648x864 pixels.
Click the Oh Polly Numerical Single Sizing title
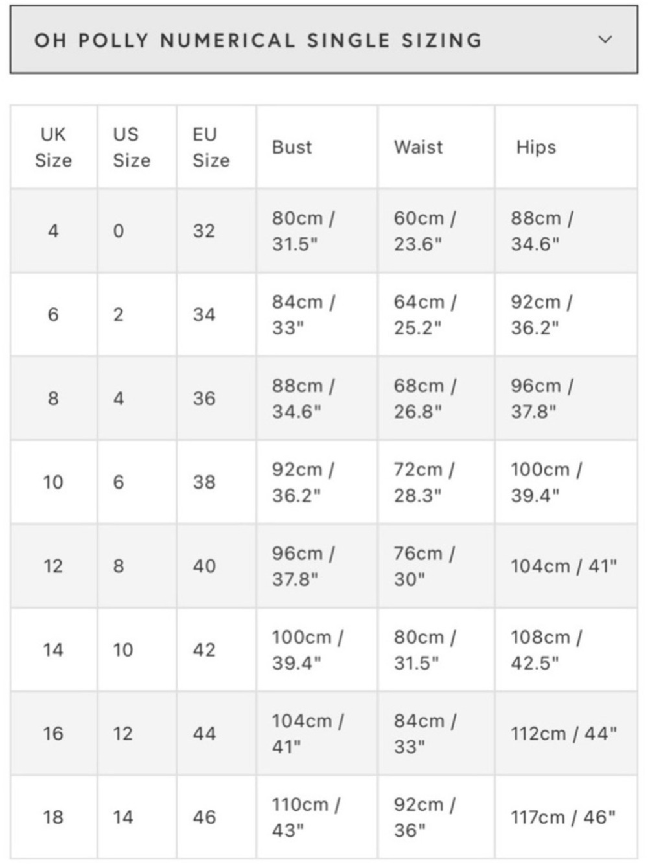(258, 40)
